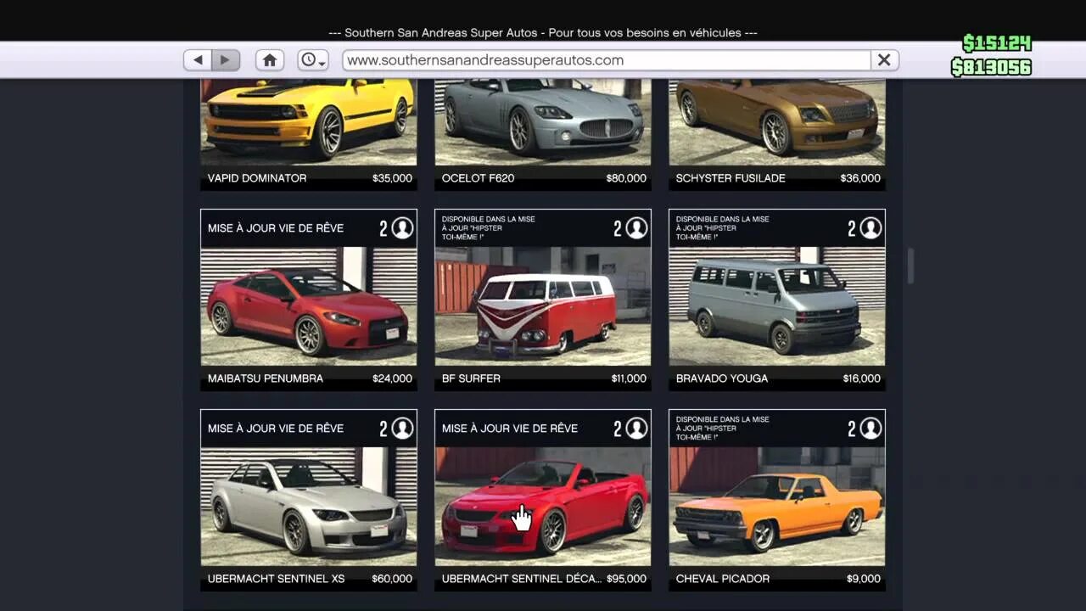
Task: Close the in-game browser with the X
Action: coord(883,59)
